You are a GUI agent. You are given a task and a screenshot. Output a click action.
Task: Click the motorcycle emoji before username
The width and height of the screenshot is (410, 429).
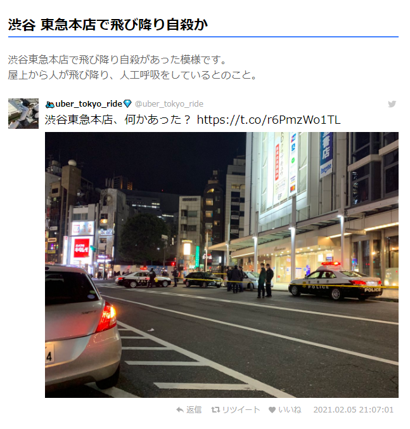[50, 104]
